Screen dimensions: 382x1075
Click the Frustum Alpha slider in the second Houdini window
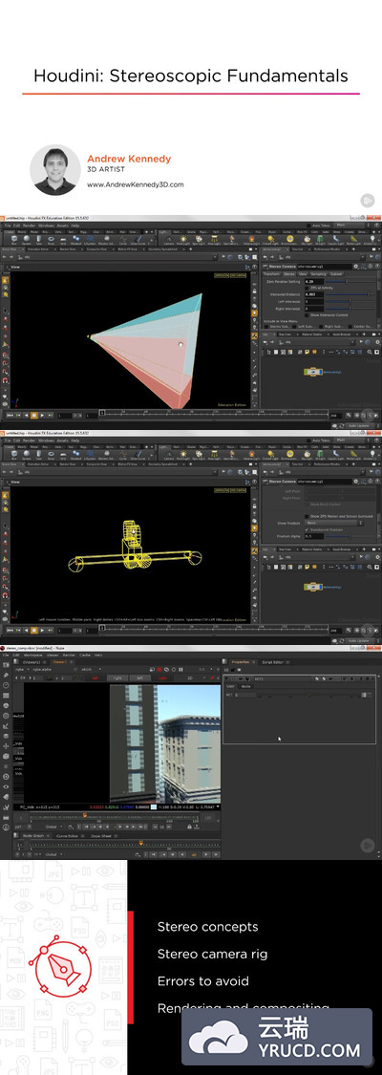coord(350,536)
